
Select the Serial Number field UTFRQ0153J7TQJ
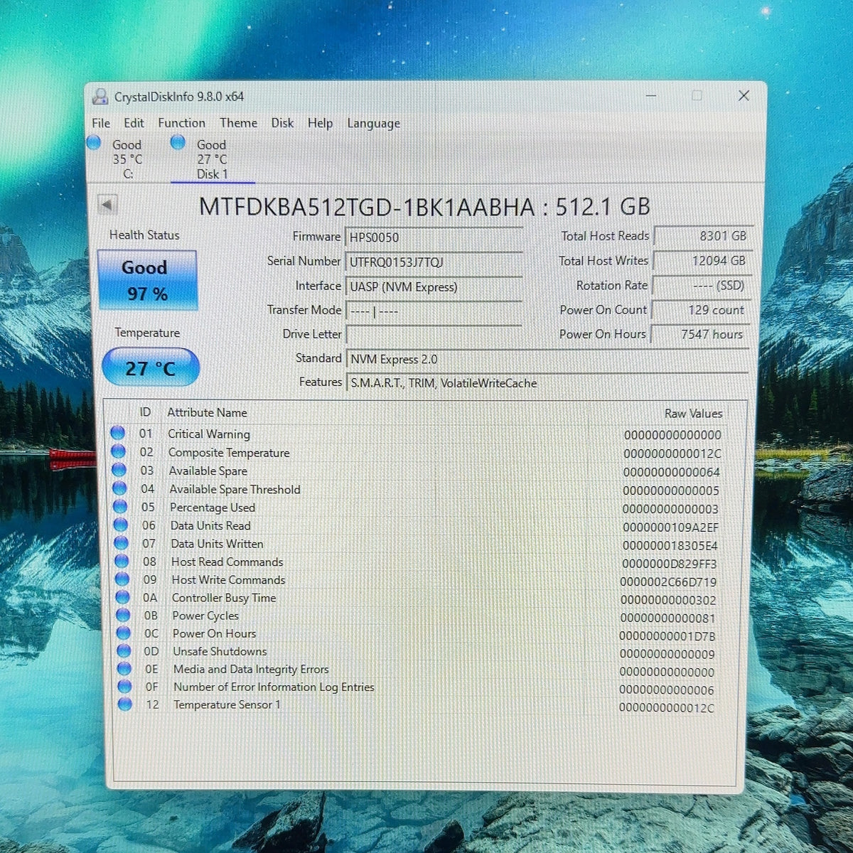click(434, 262)
